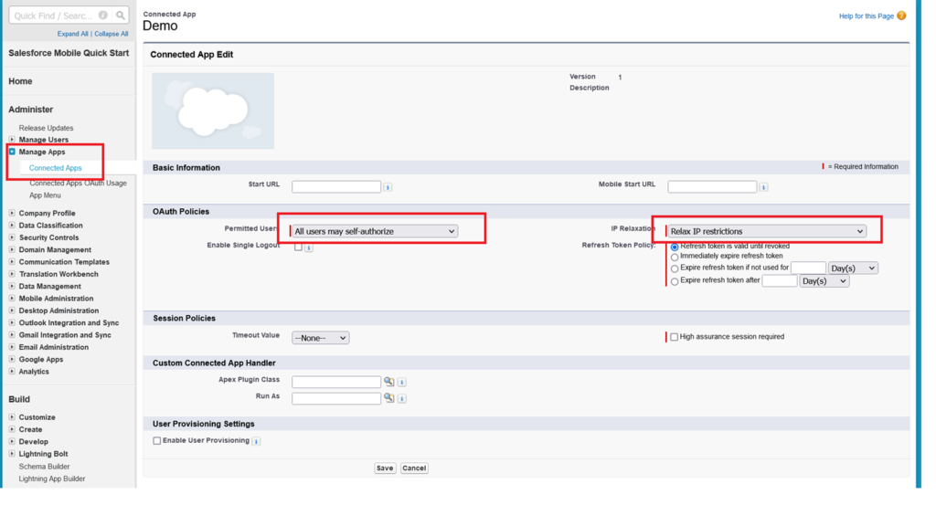Click the Run As input field
Viewport: 936px width, 526px height.
[x=336, y=398]
